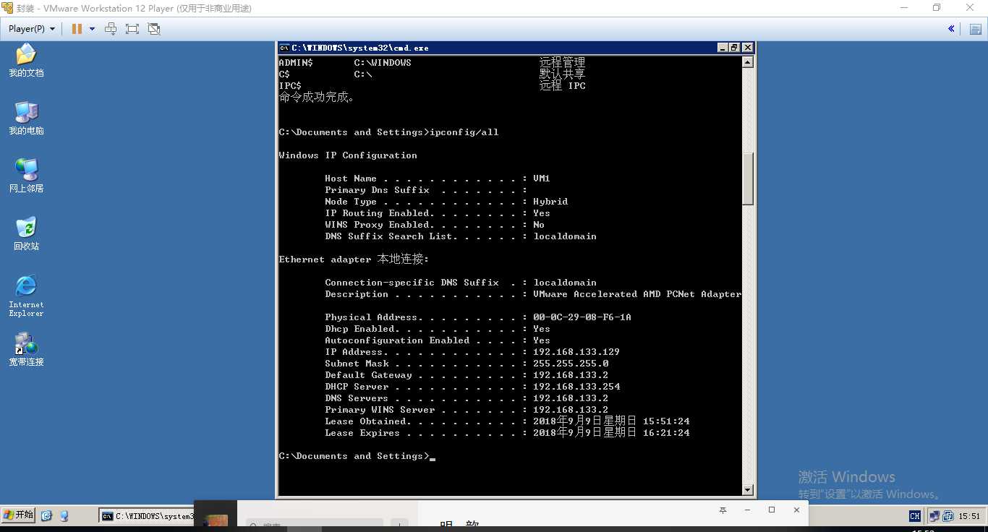
Task: Click the Lease Obtained timestamp 15:51:24
Action: click(666, 421)
